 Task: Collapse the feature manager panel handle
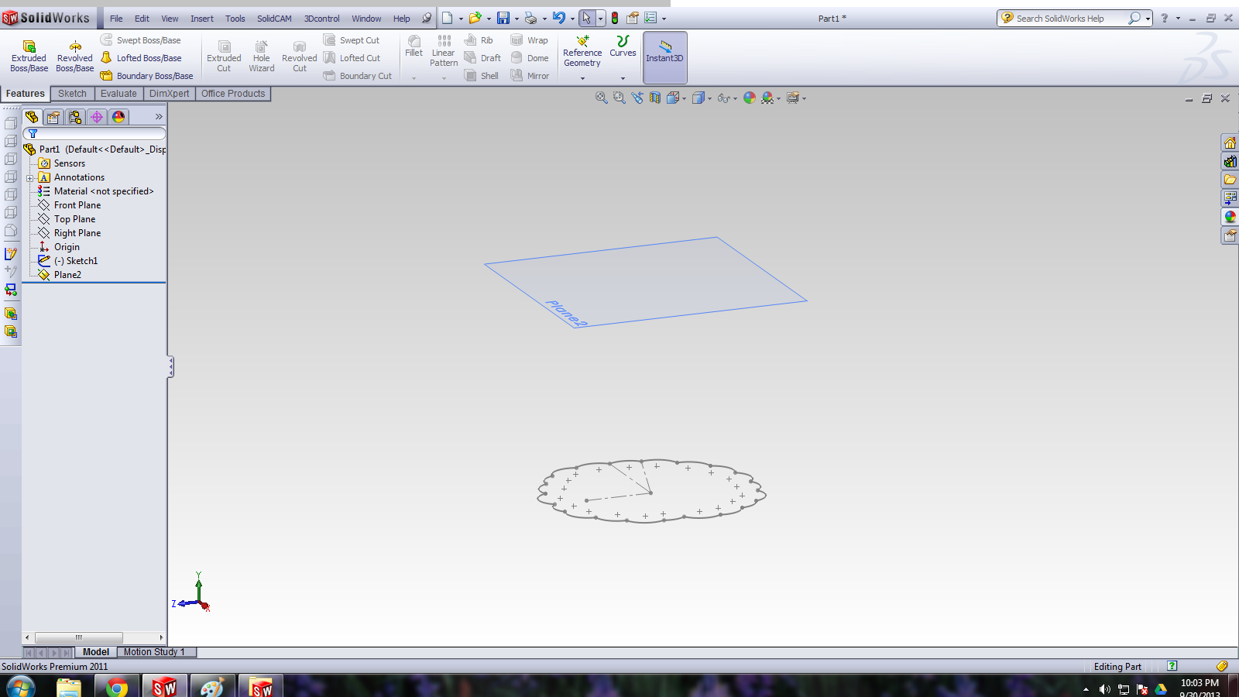point(170,366)
